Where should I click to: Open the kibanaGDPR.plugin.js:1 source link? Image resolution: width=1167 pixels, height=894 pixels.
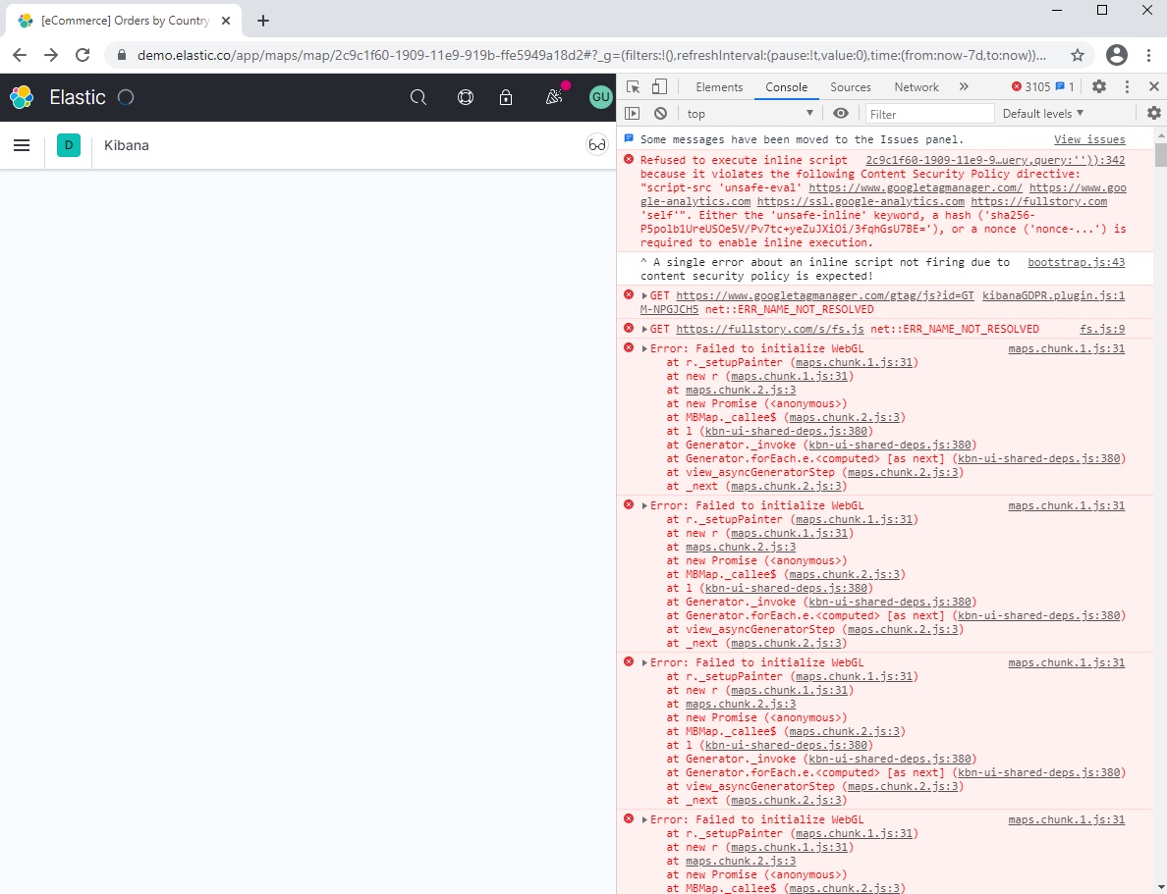click(1054, 296)
